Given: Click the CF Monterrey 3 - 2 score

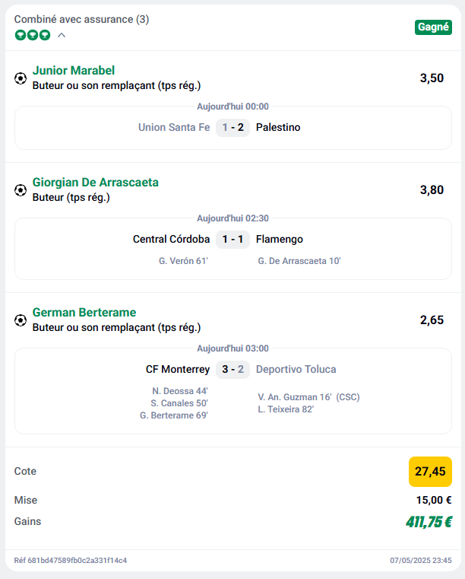Looking at the screenshot, I should point(232,369).
